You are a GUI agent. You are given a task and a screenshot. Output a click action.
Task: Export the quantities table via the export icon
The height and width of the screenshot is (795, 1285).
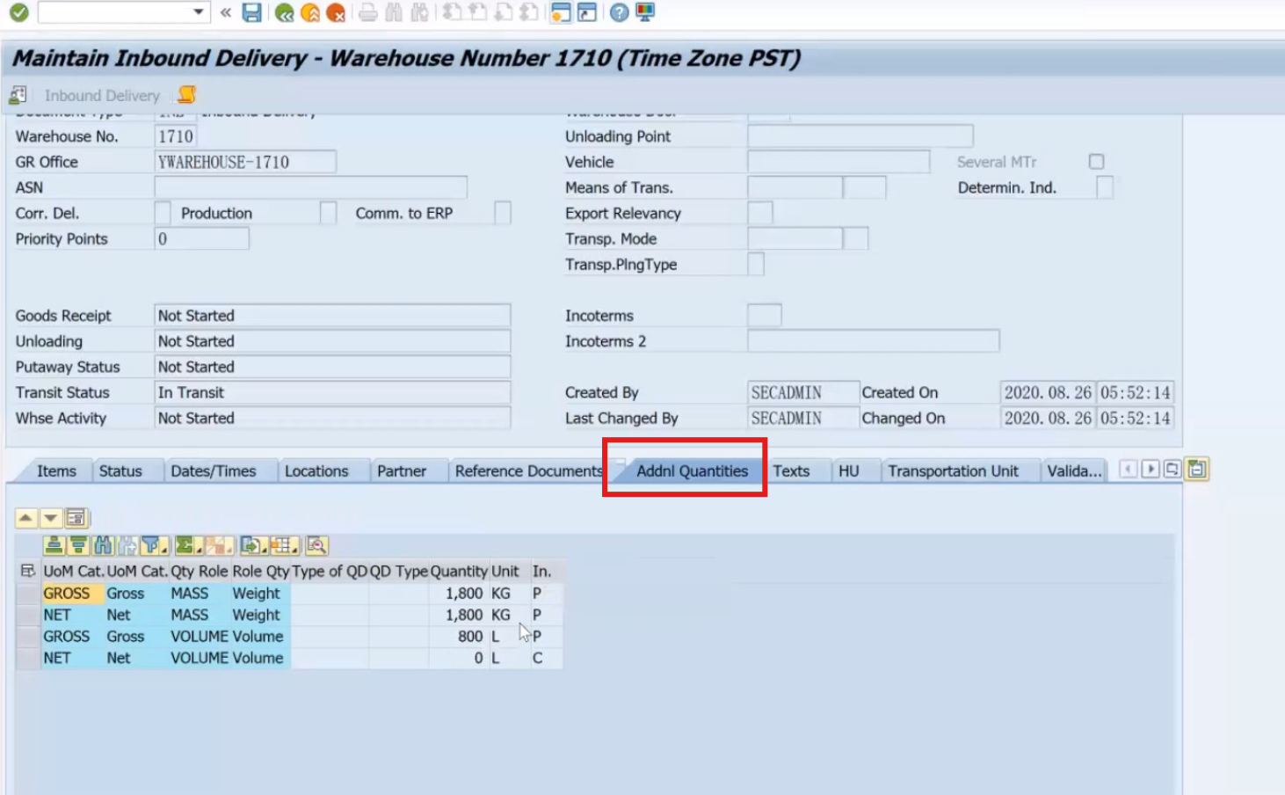[251, 545]
